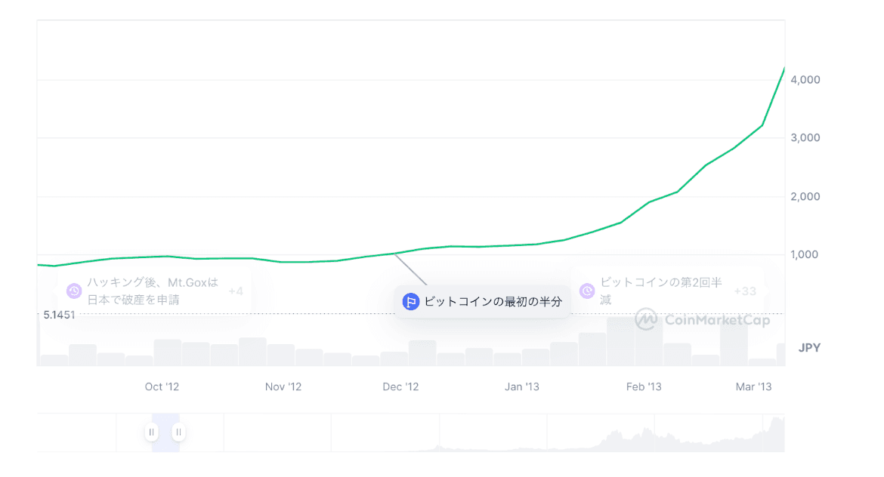Click the 5.1451 baseline price label
The width and height of the screenshot is (884, 477).
click(x=59, y=314)
